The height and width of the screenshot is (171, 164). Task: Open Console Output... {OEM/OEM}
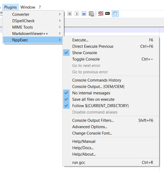[111, 86]
